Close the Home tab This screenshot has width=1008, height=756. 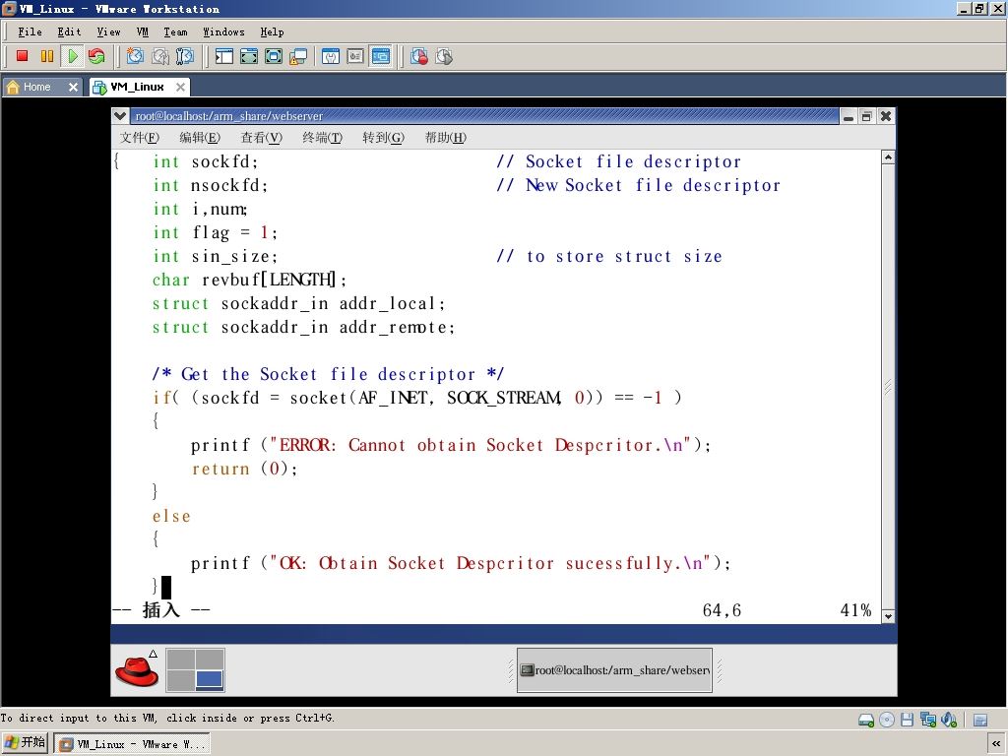[73, 87]
